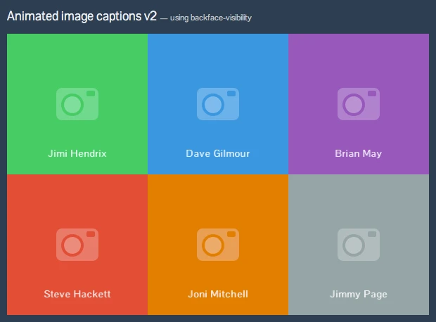Click the purple tile's top-right corner
436x322 pixels.
click(424, 38)
